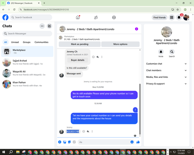The height and width of the screenshot is (155, 194).
Task: Send a thumbs up like
Action: [138, 142]
